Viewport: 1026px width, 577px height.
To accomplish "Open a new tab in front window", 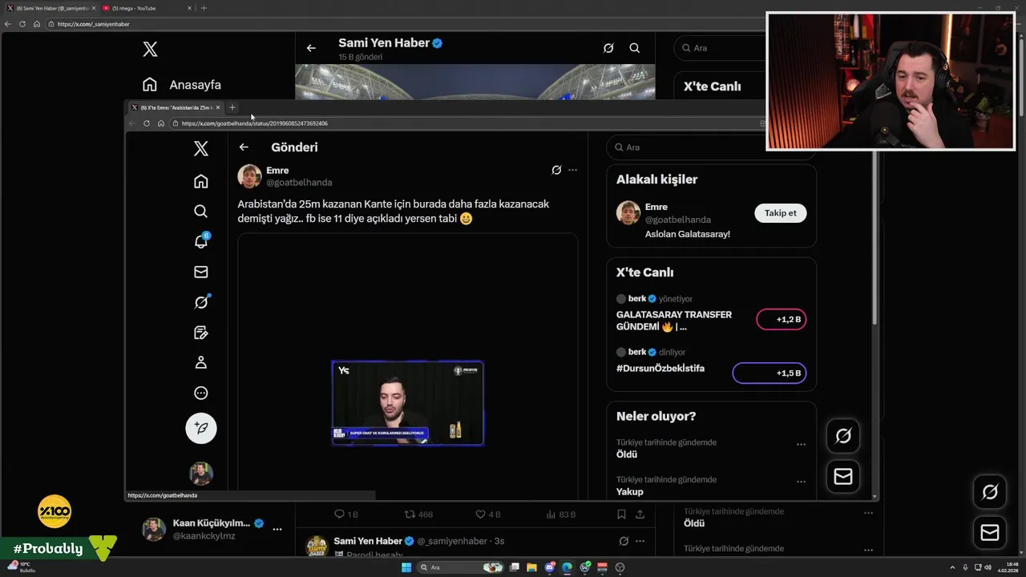I will click(x=232, y=107).
